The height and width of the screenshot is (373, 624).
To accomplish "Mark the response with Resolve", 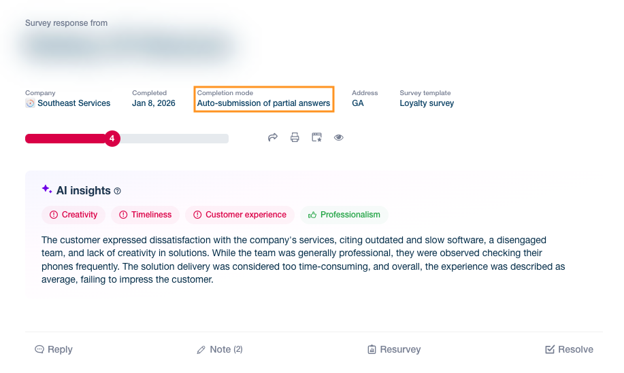I will (569, 349).
